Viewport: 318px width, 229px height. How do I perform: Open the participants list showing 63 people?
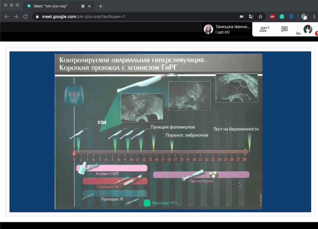(x=264, y=29)
